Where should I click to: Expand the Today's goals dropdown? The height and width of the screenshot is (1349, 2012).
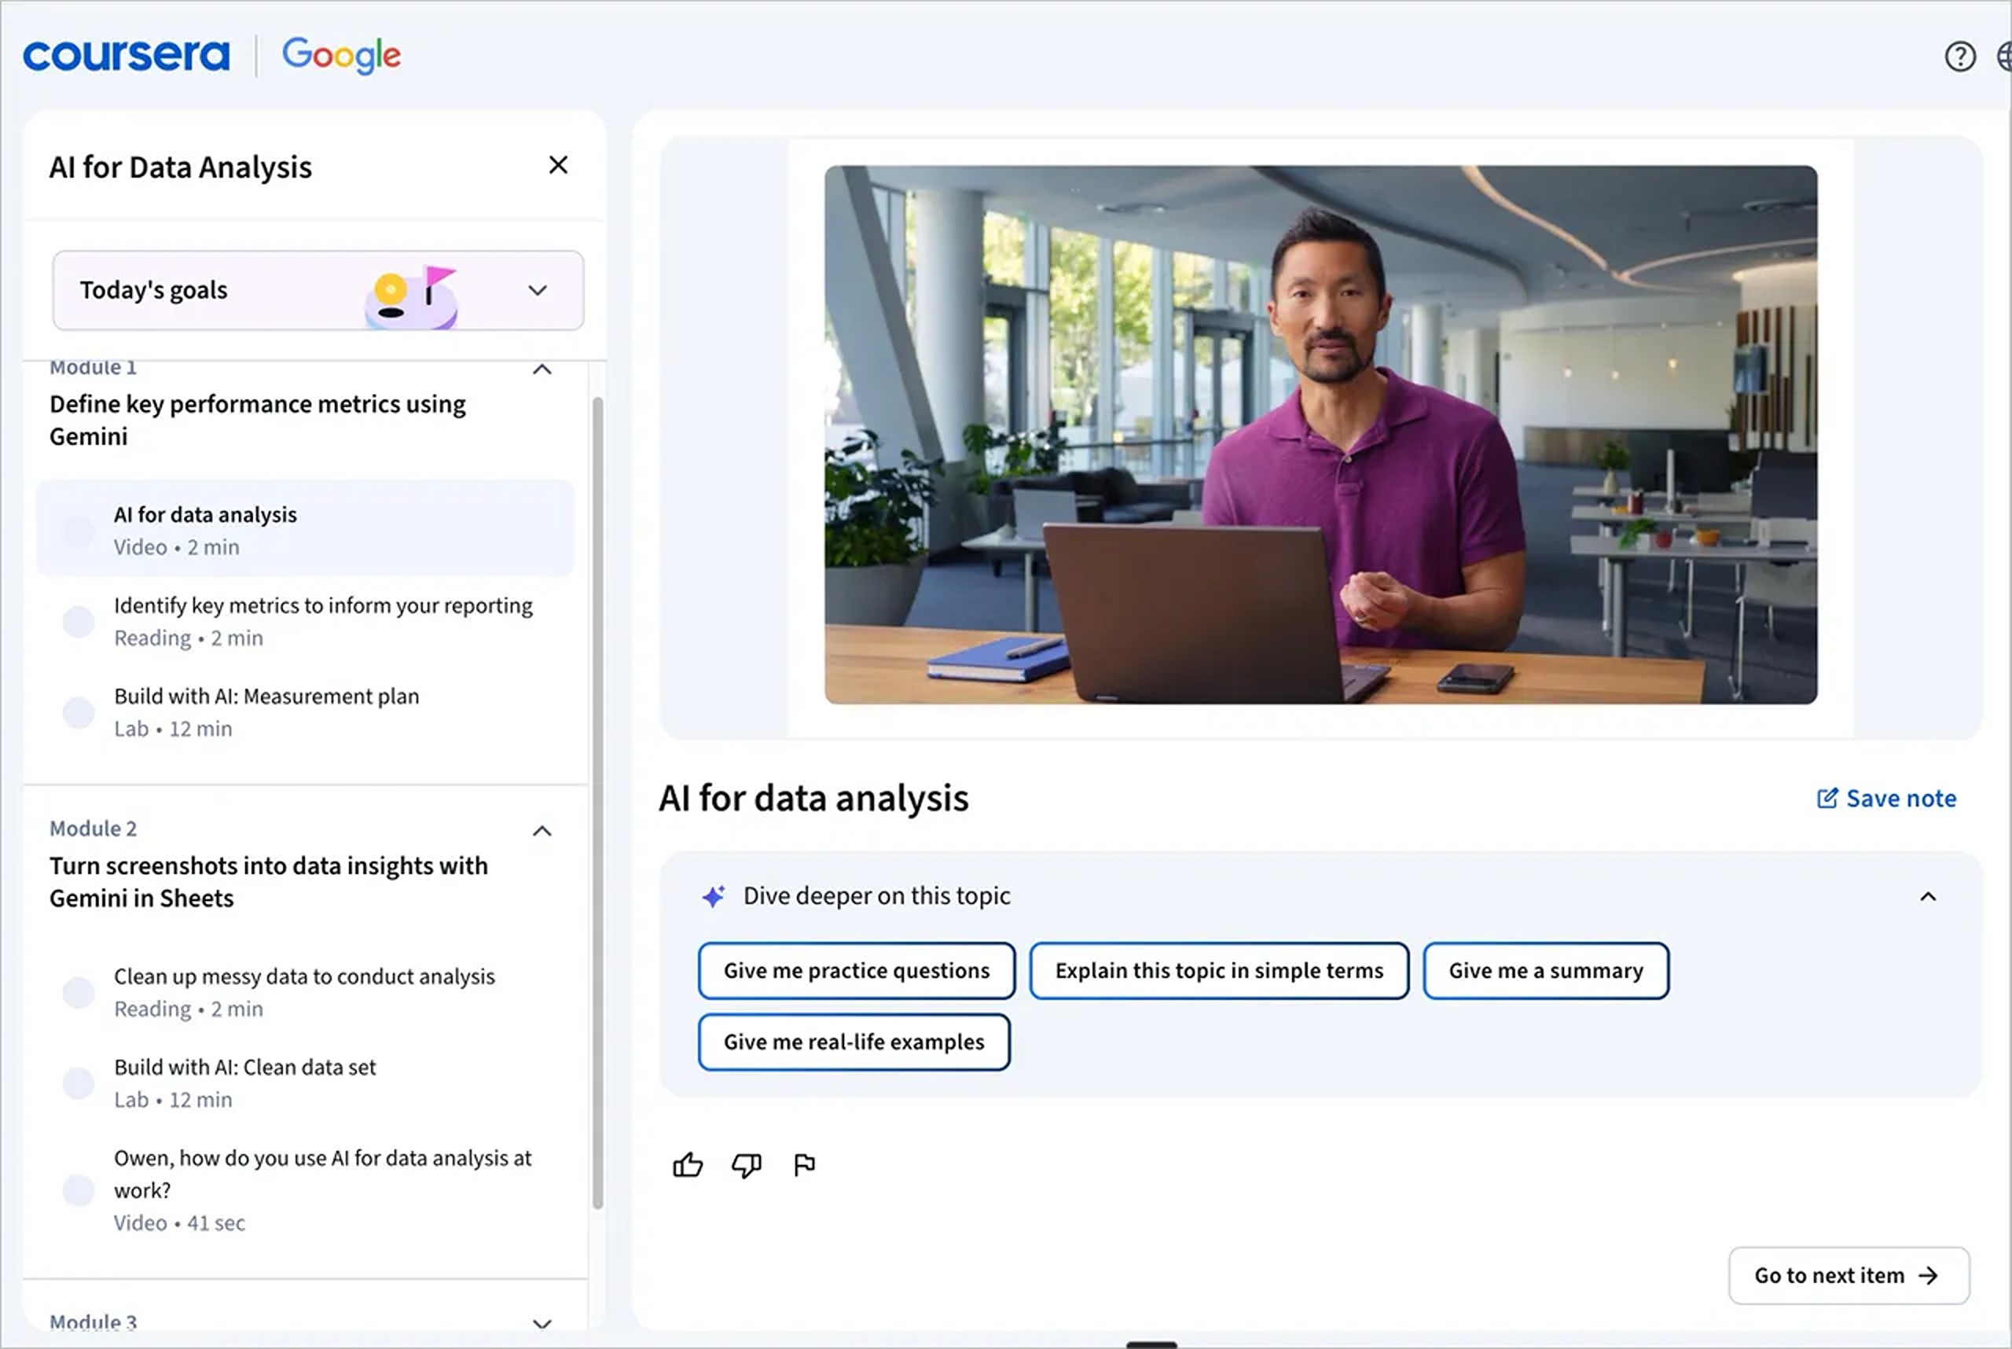pyautogui.click(x=538, y=291)
